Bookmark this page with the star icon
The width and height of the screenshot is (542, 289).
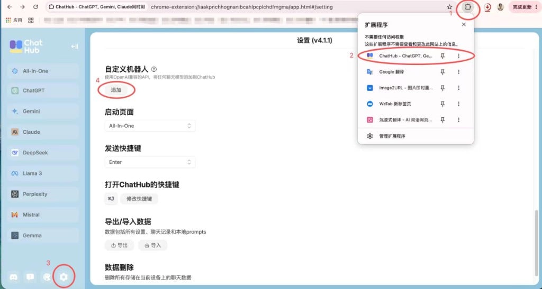449,7
